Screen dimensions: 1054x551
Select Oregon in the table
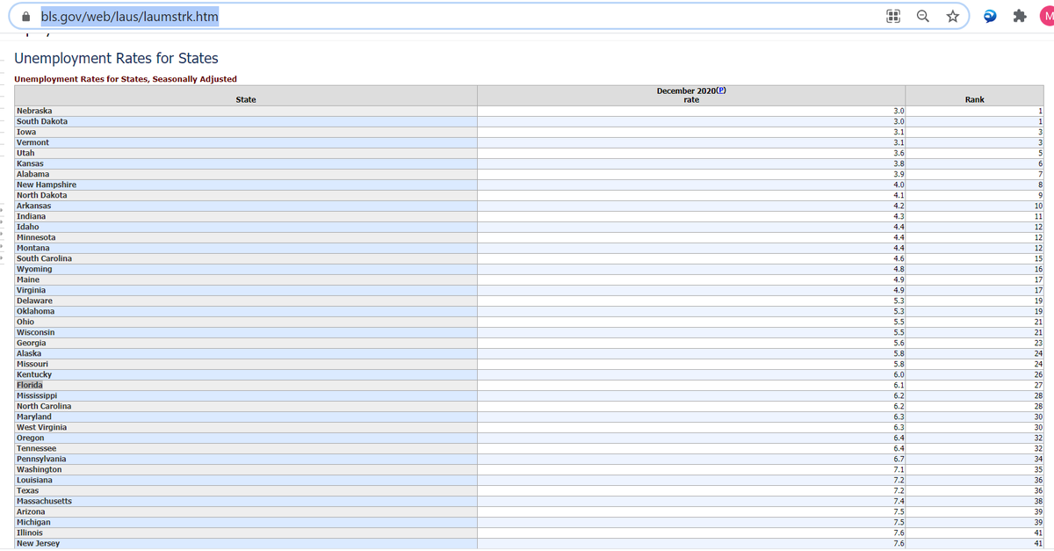click(31, 438)
